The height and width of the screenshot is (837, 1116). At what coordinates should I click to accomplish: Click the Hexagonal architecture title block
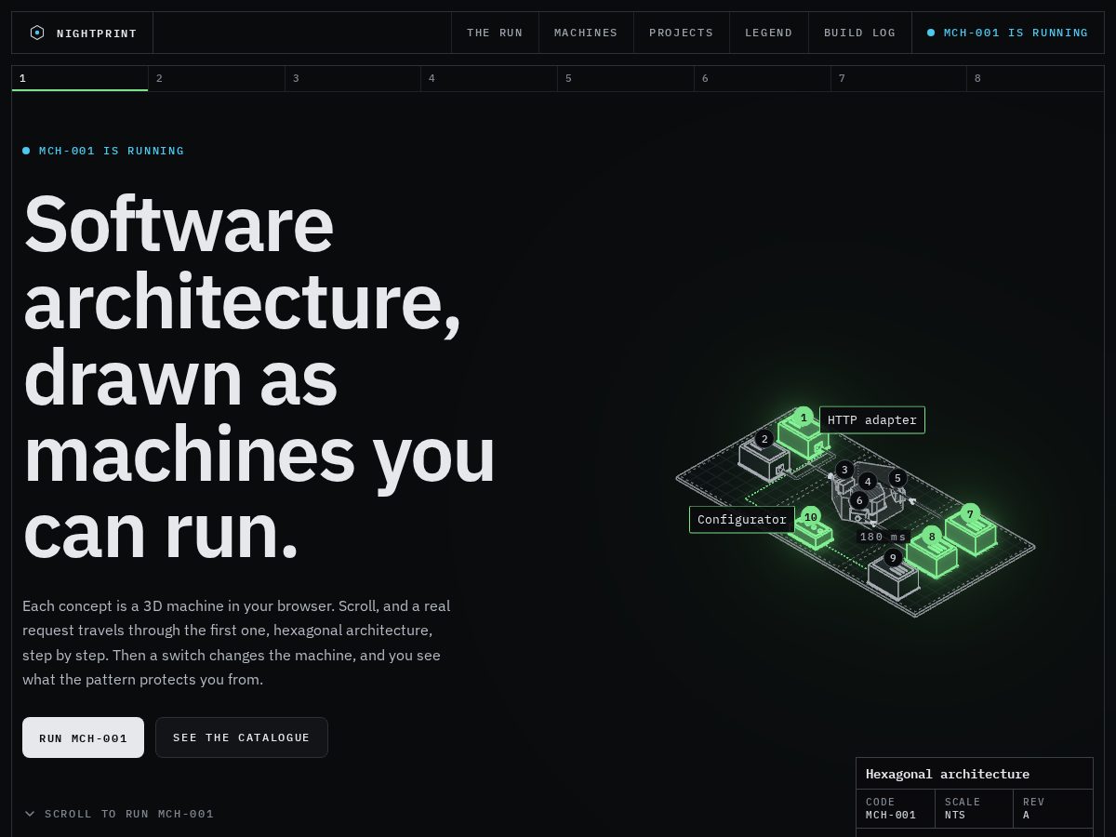pos(975,774)
